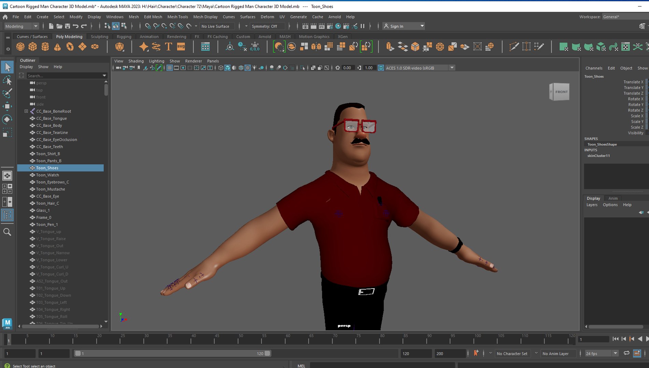
Task: Open the Mesh Tools menu
Action: (178, 17)
